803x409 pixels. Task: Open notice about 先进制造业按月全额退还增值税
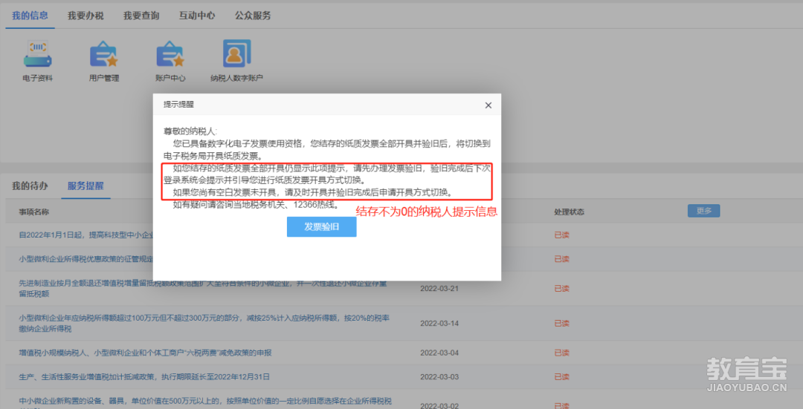coord(203,288)
